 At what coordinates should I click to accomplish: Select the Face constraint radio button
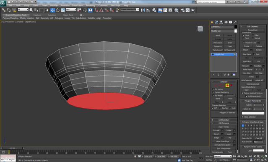coord(243,38)
